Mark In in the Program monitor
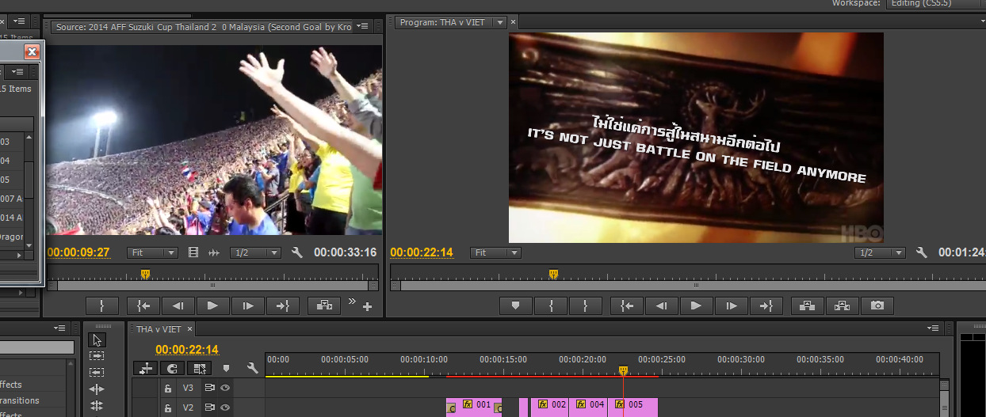Image resolution: width=986 pixels, height=417 pixels. point(551,305)
